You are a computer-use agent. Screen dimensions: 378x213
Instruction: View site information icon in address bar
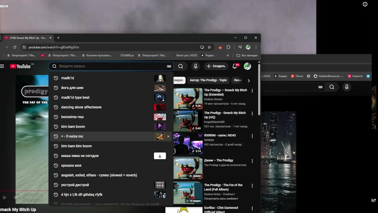coord(24,47)
